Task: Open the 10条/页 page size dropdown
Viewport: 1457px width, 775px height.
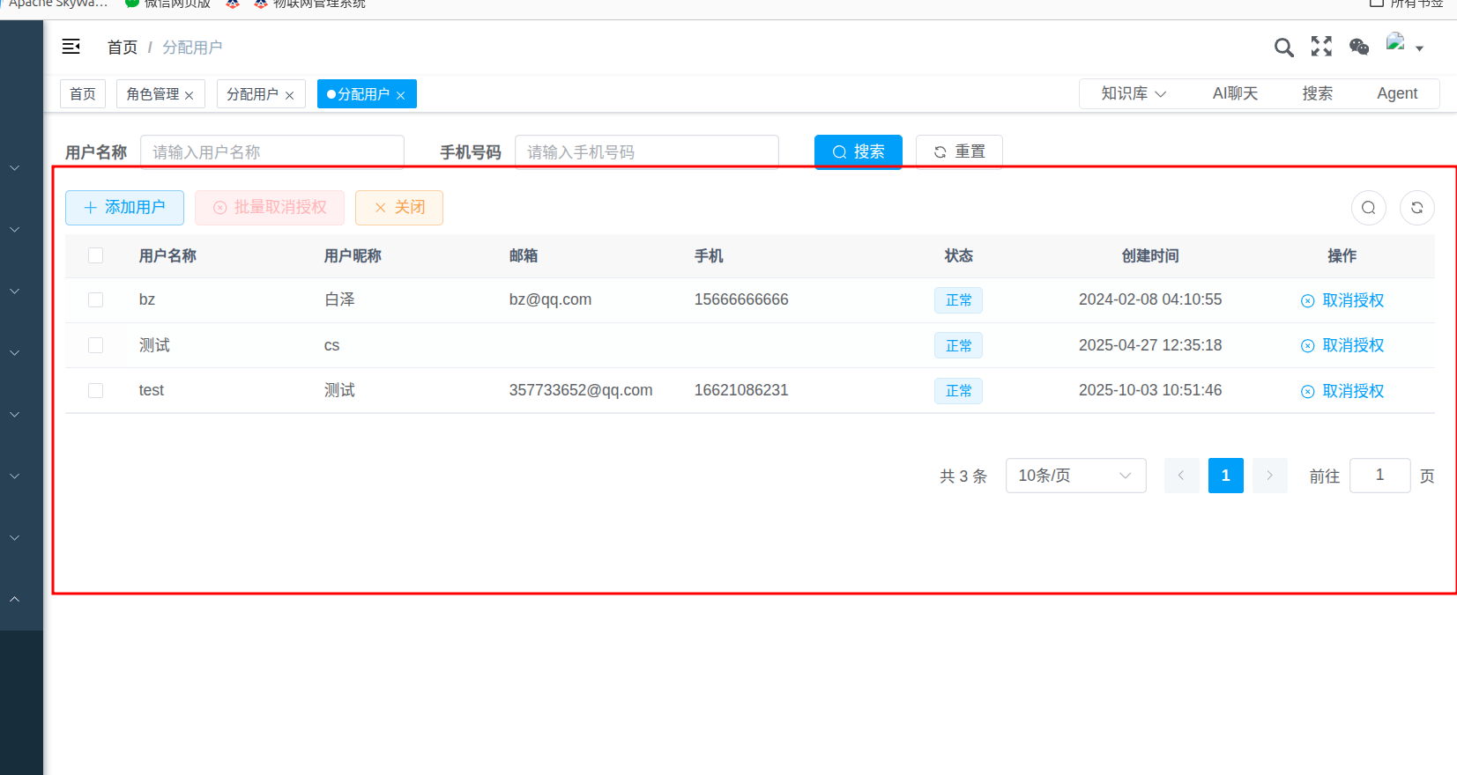Action: point(1074,476)
